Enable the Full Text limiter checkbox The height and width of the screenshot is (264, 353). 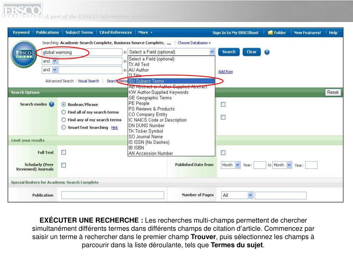point(64,152)
